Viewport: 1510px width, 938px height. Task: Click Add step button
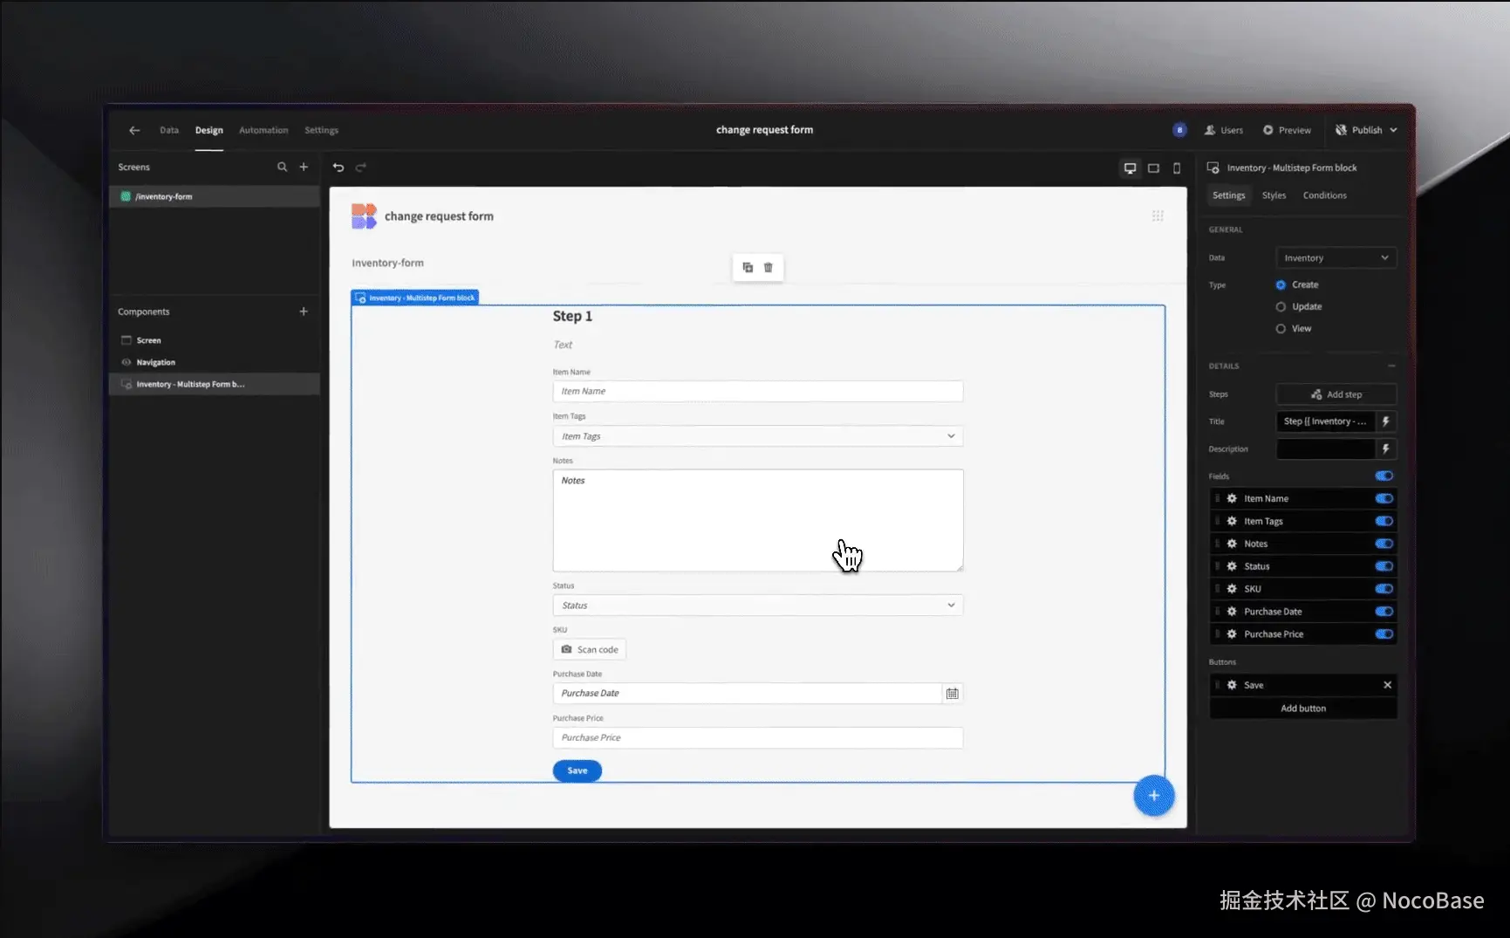[x=1336, y=394]
